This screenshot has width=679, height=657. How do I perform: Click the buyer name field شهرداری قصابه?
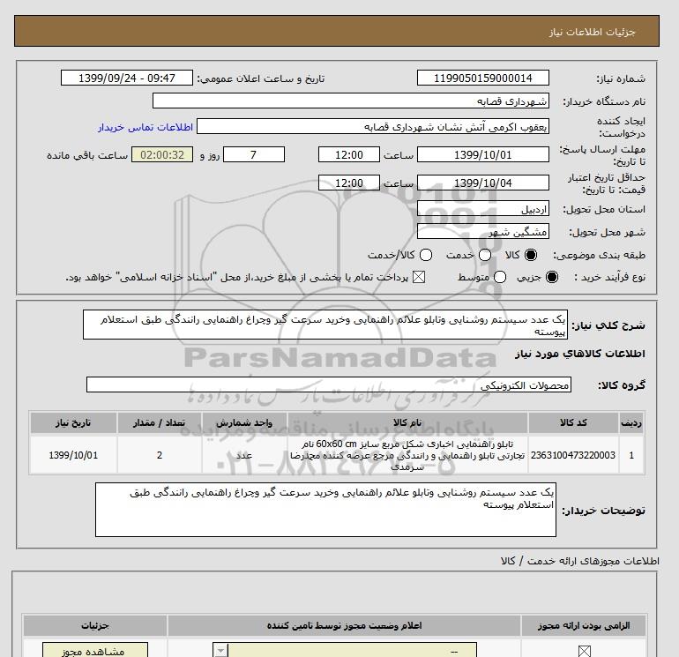351,101
